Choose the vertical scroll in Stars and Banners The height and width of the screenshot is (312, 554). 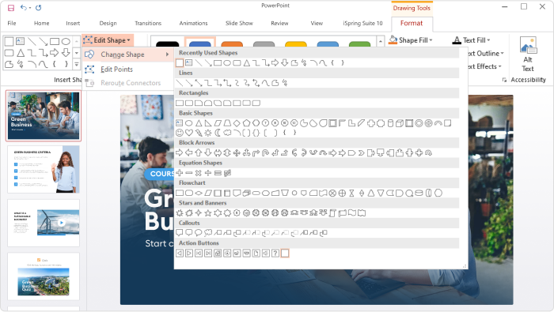click(332, 213)
